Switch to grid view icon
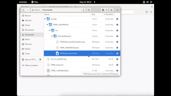 point(103,10)
